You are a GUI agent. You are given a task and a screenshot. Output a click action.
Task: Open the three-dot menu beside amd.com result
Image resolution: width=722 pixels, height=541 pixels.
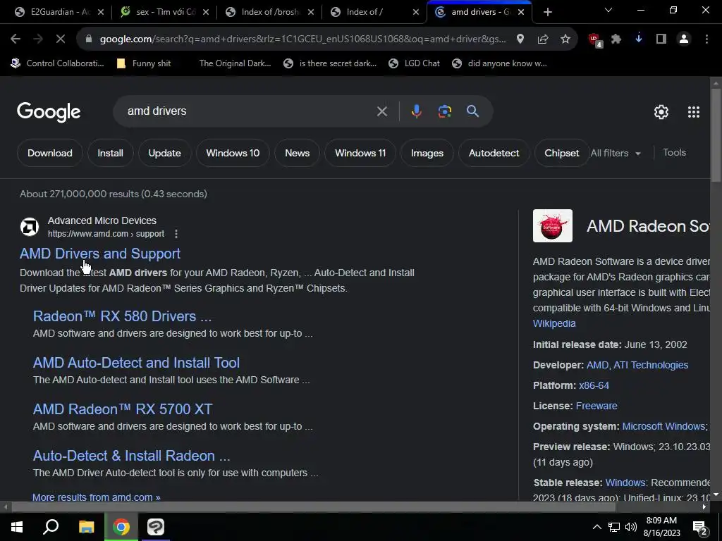point(176,234)
